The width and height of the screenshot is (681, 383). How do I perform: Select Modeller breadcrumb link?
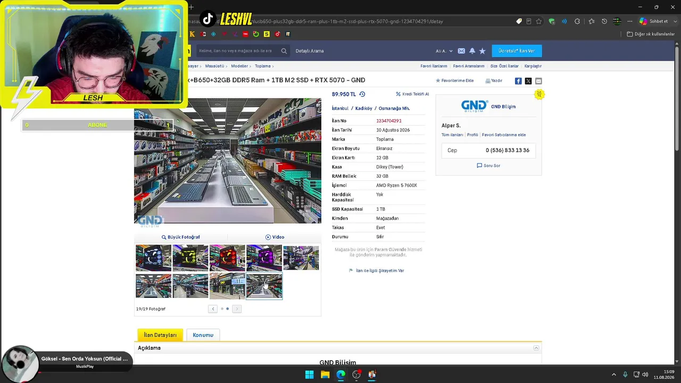pos(239,66)
